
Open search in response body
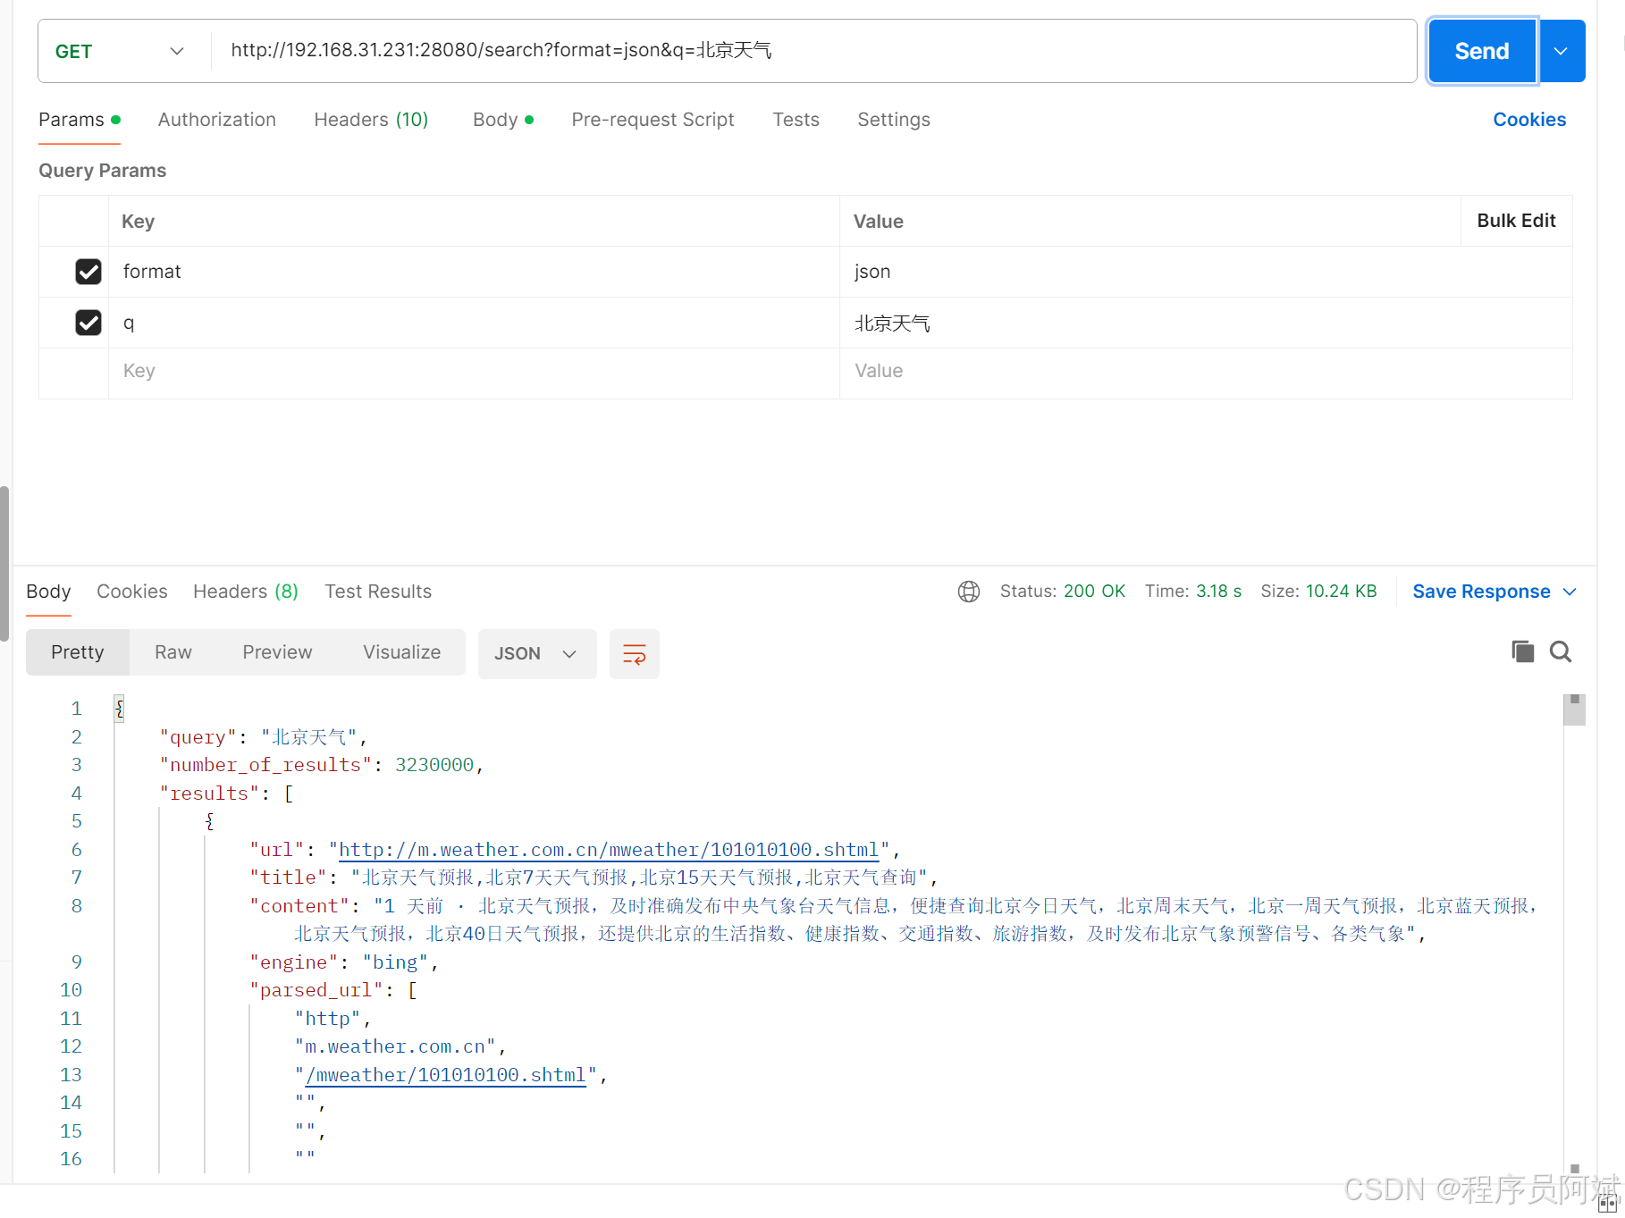tap(1561, 651)
